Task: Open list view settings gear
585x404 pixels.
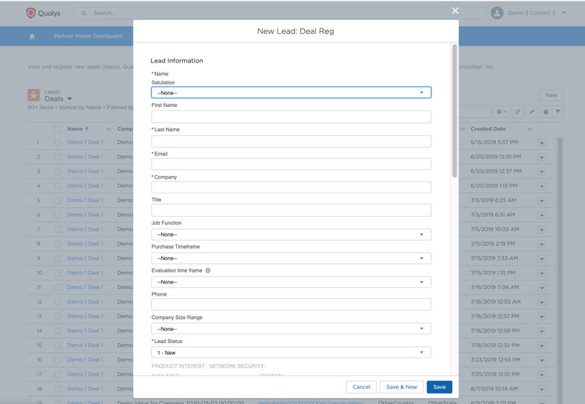Action: (500, 112)
